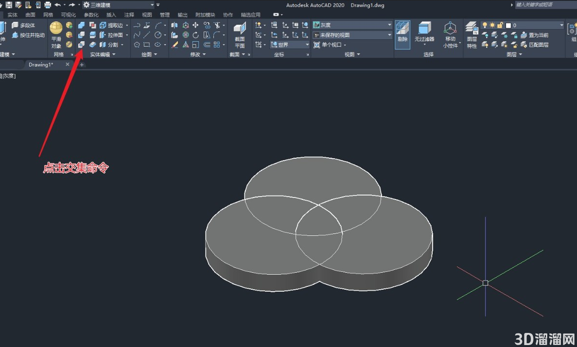
Task: Click the Plot printer icon
Action: [48, 5]
